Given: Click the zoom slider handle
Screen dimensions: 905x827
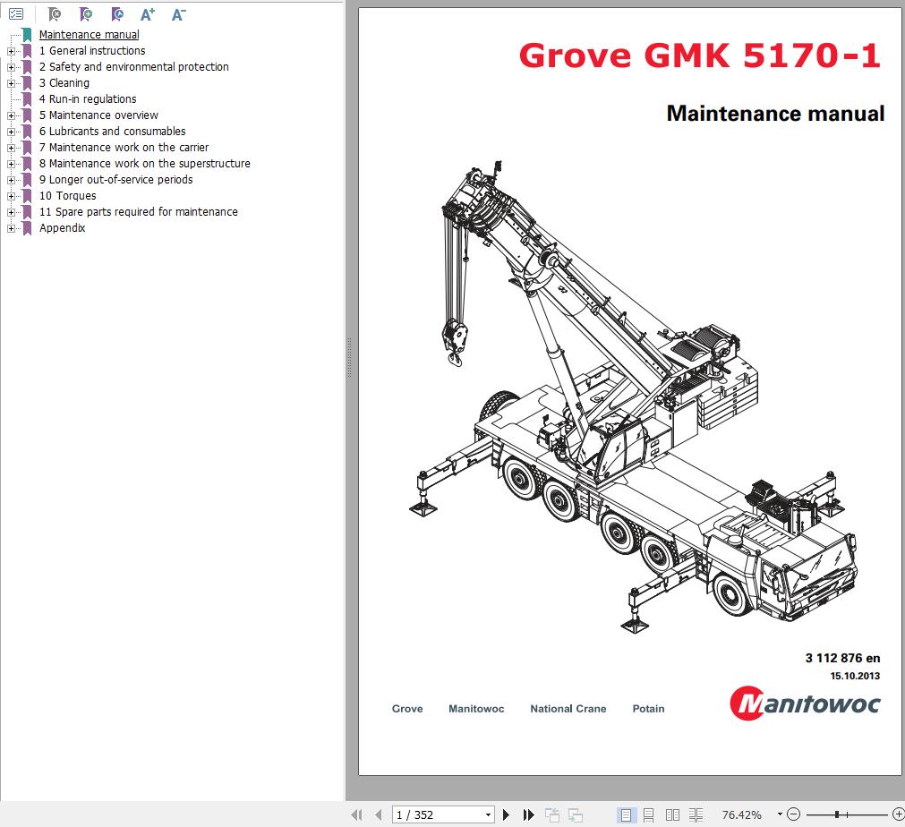Looking at the screenshot, I should coord(837,814).
